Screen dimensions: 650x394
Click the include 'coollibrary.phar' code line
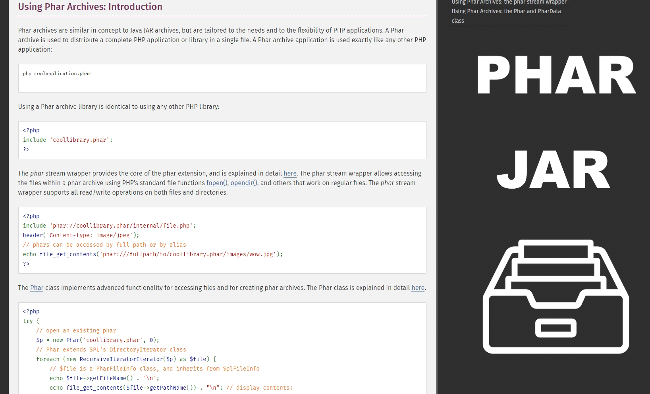68,140
